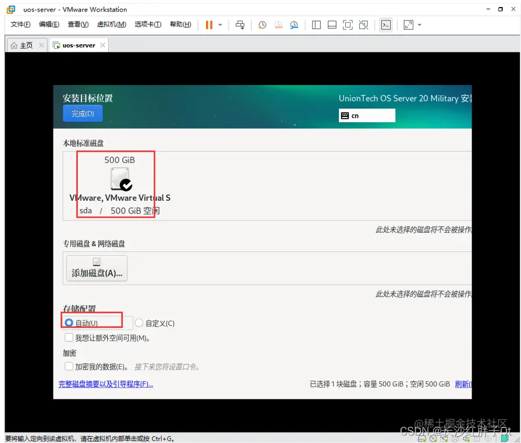Open the full screen dropdown arrow
The width and height of the screenshot is (521, 443).
pyautogui.click(x=420, y=24)
